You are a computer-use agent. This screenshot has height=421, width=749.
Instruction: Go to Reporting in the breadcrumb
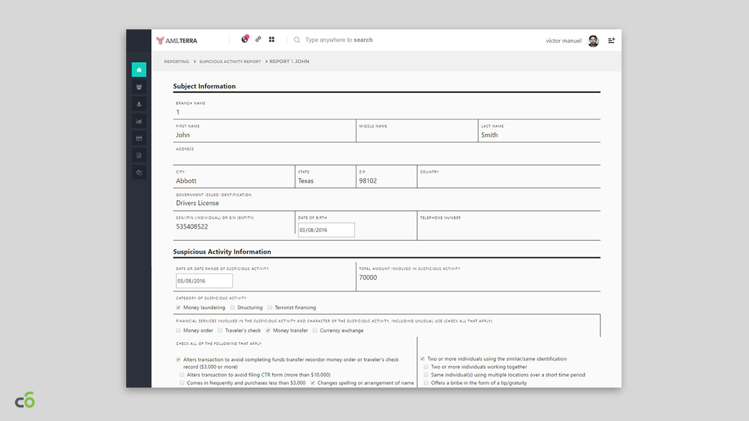click(176, 62)
